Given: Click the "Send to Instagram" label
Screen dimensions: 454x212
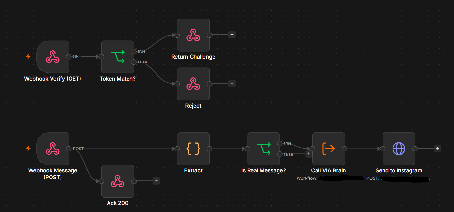Looking at the screenshot, I should [x=399, y=170].
